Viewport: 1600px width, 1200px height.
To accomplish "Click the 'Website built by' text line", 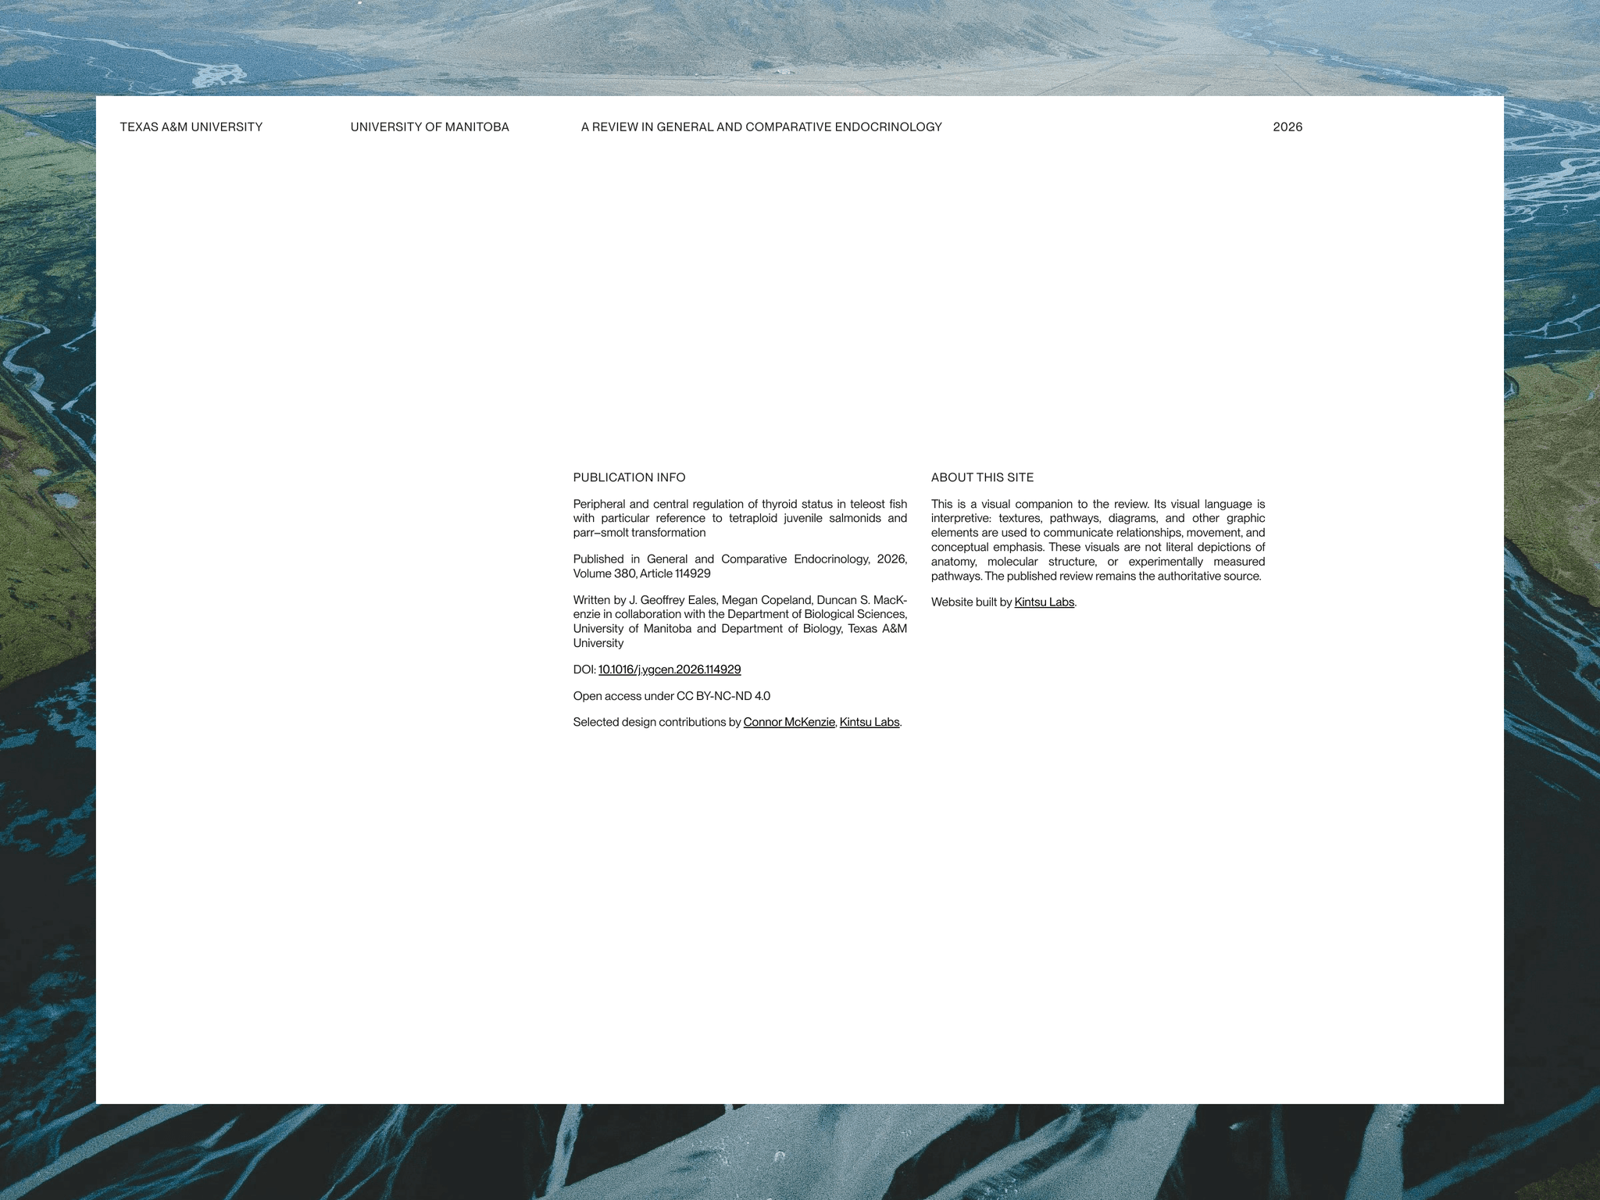I will [1004, 602].
